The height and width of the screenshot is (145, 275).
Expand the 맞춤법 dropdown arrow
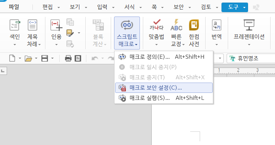point(157,45)
